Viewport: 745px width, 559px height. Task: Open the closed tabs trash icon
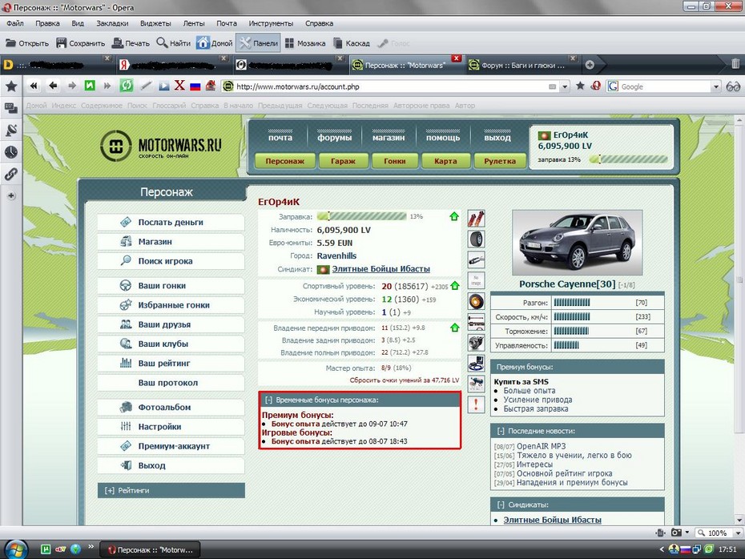coord(735,63)
